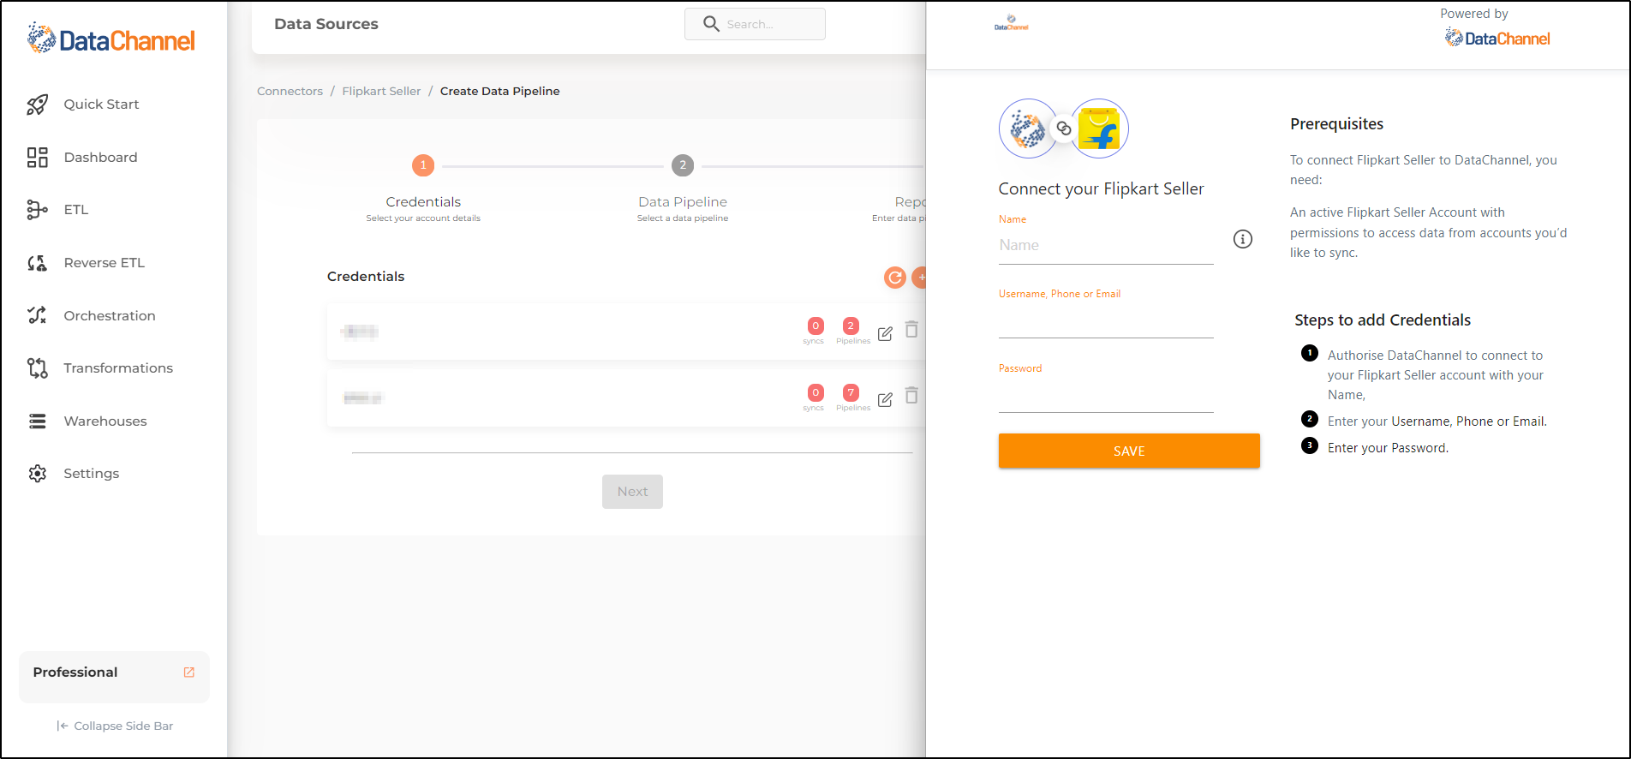The height and width of the screenshot is (759, 1631).
Task: Click the Connectors breadcrumb link
Action: point(290,91)
